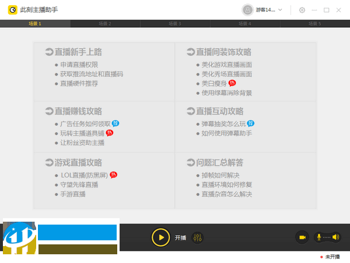This screenshot has width=350, height=263.
Task: Start streaming with the play button
Action: [x=161, y=237]
